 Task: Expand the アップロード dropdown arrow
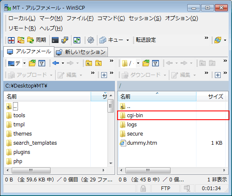pyautogui.click(x=51, y=75)
